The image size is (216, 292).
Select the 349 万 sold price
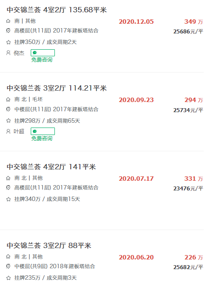pos(194,22)
